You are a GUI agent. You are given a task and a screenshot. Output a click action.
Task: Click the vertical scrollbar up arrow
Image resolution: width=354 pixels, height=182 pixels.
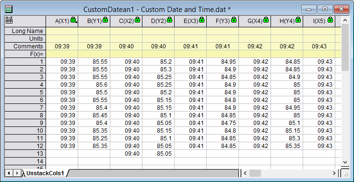coord(345,20)
